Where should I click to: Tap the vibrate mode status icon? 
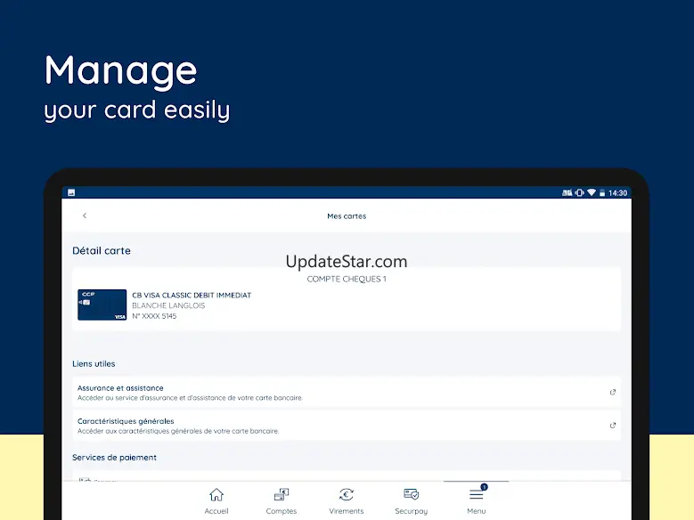click(x=579, y=192)
